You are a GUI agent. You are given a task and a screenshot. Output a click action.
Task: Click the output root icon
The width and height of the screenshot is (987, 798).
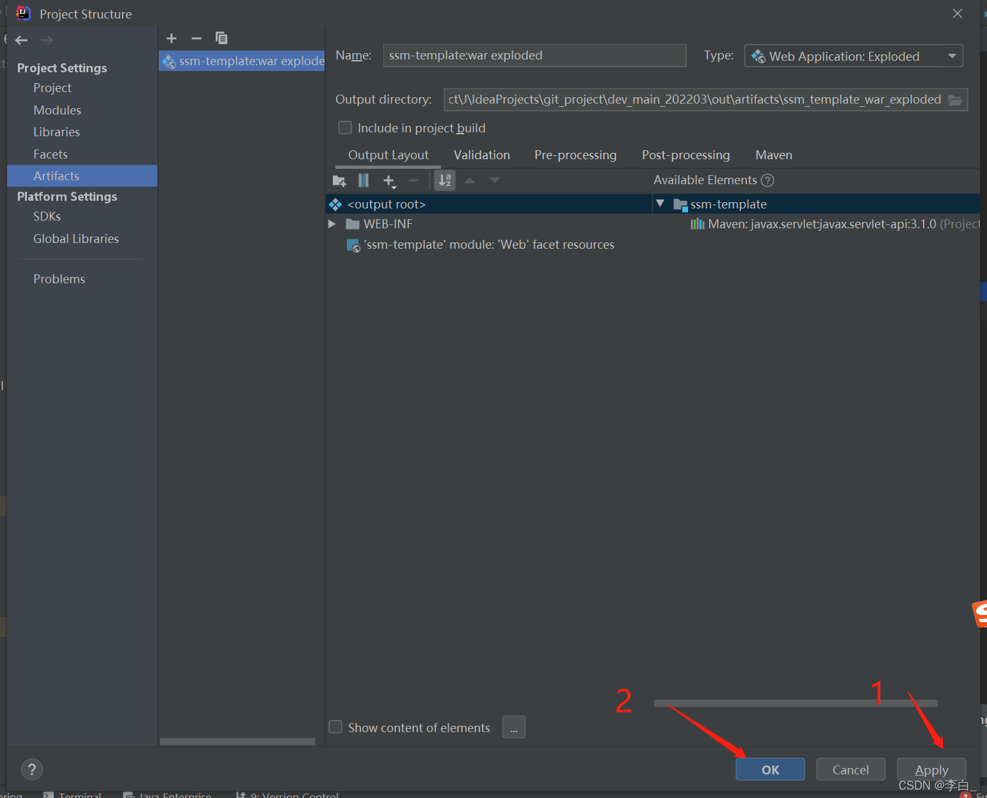(x=335, y=205)
